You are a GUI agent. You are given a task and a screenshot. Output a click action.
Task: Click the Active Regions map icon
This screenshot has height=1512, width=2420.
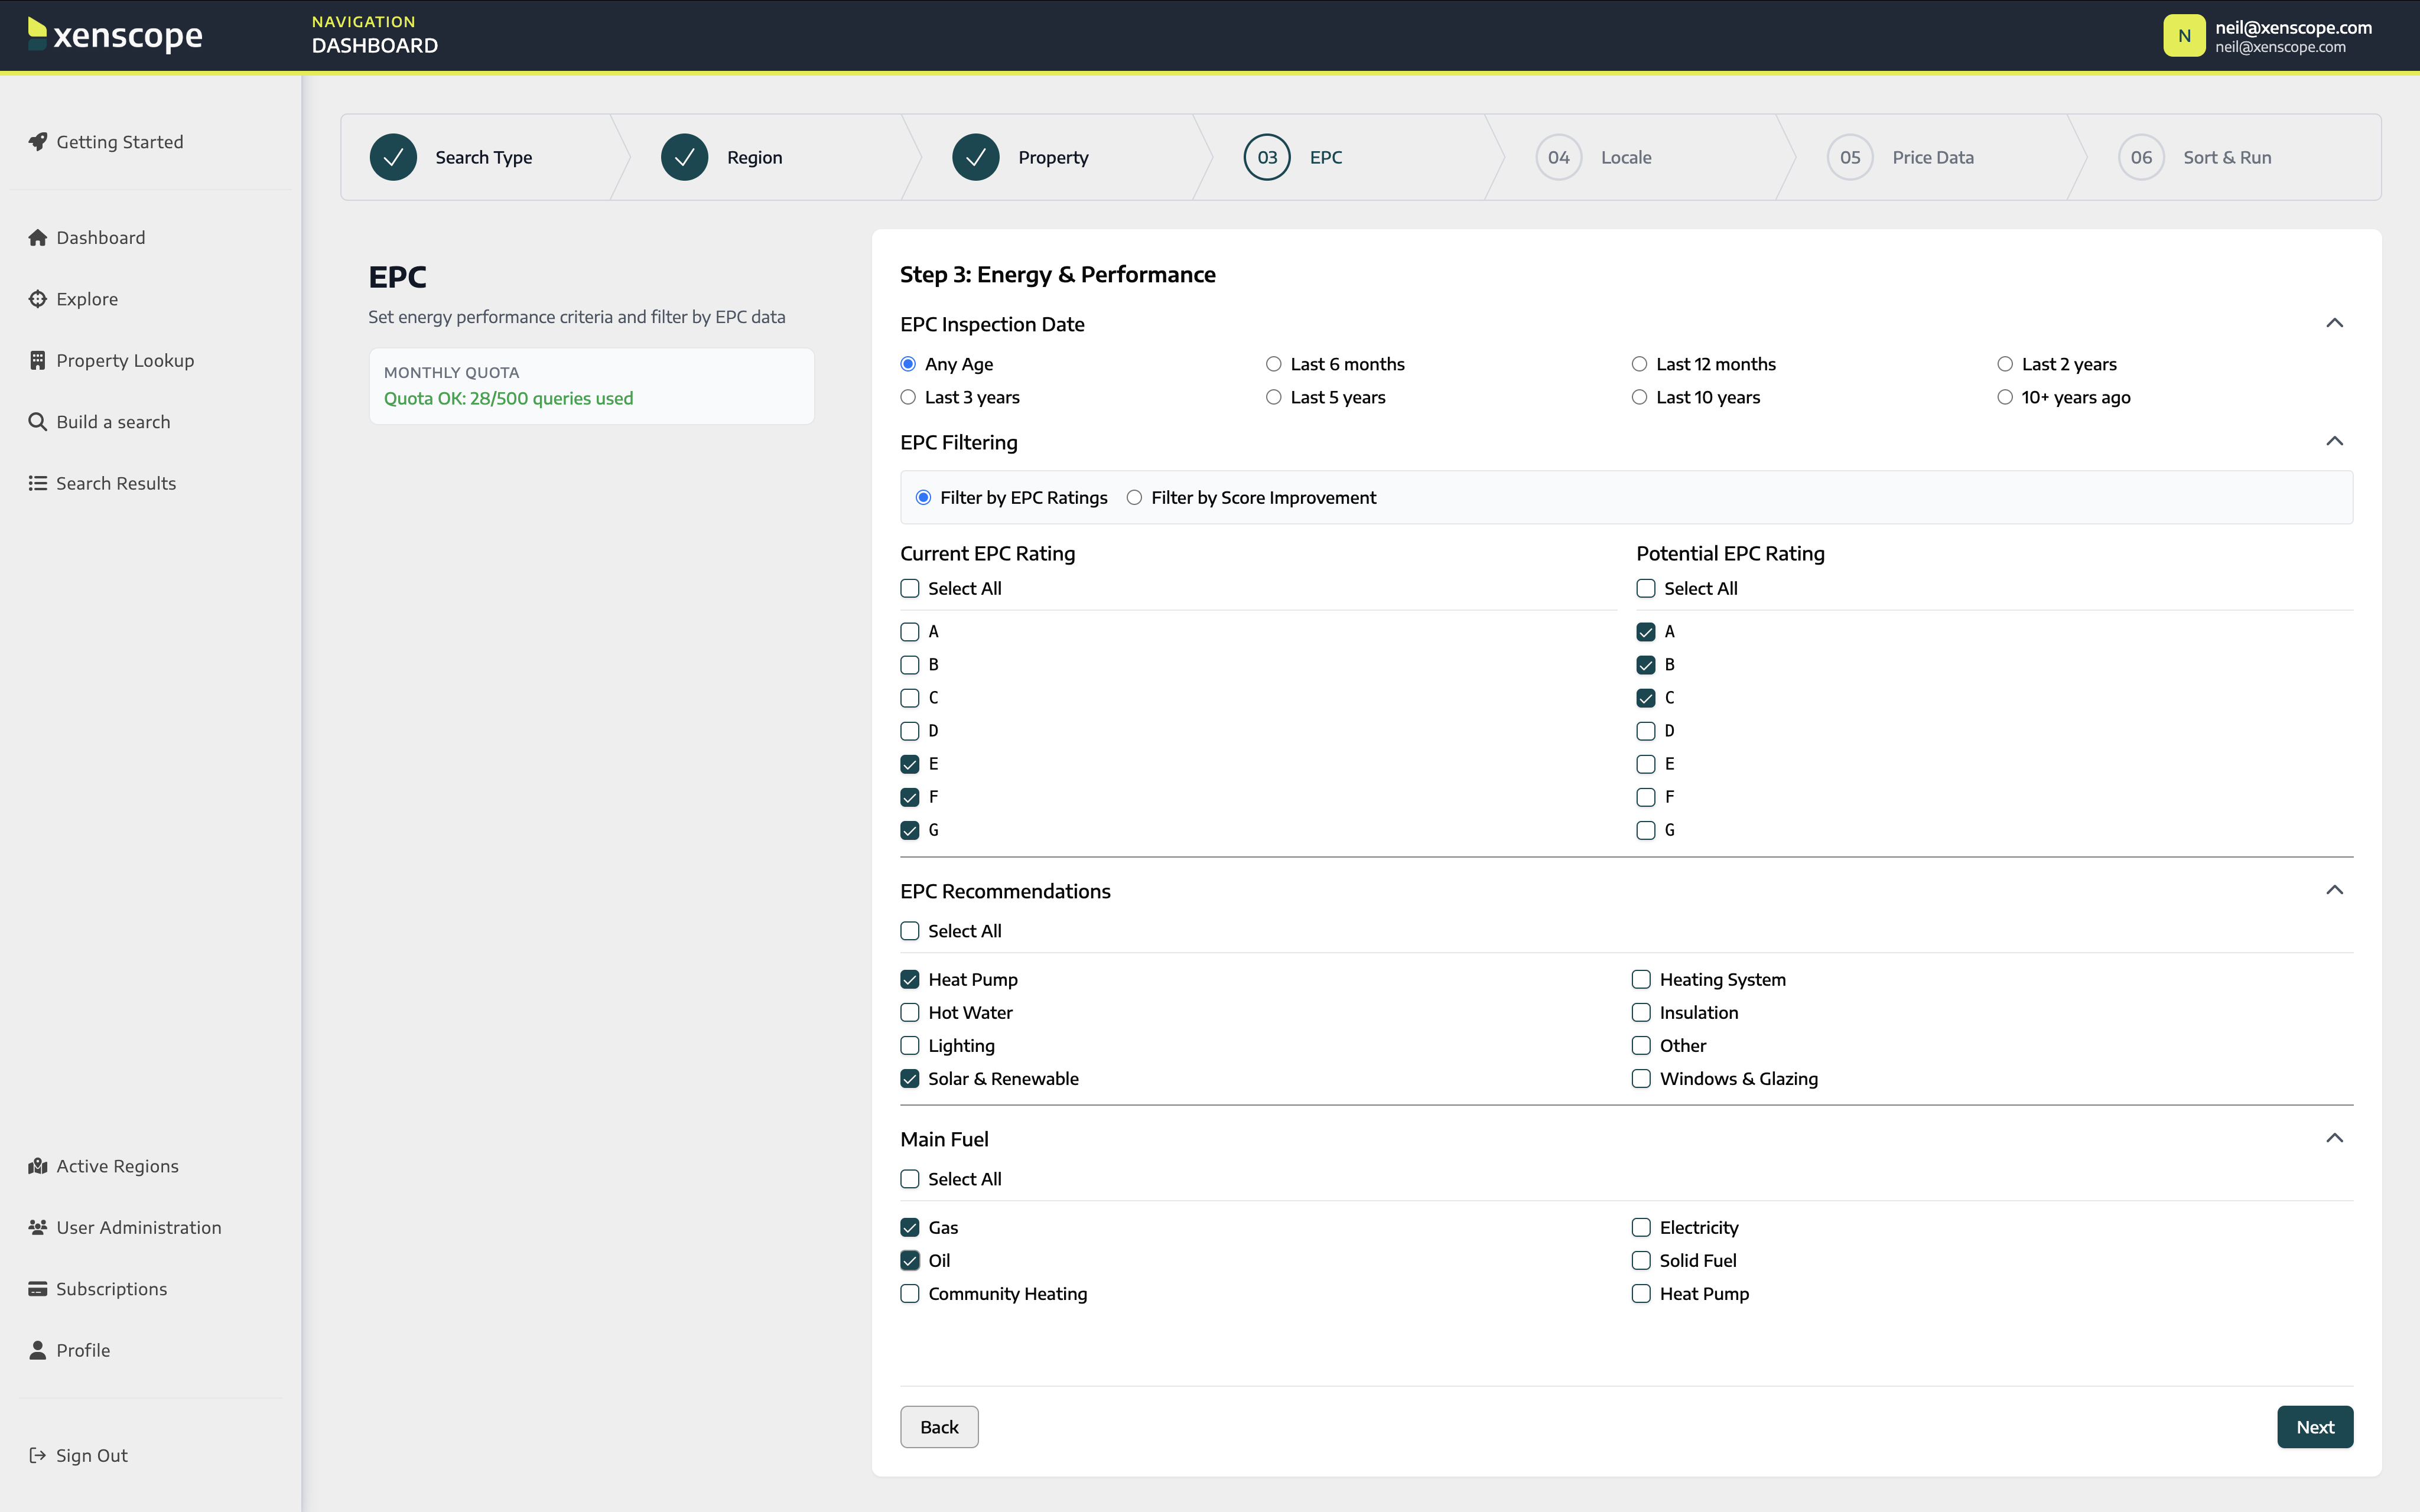[38, 1166]
